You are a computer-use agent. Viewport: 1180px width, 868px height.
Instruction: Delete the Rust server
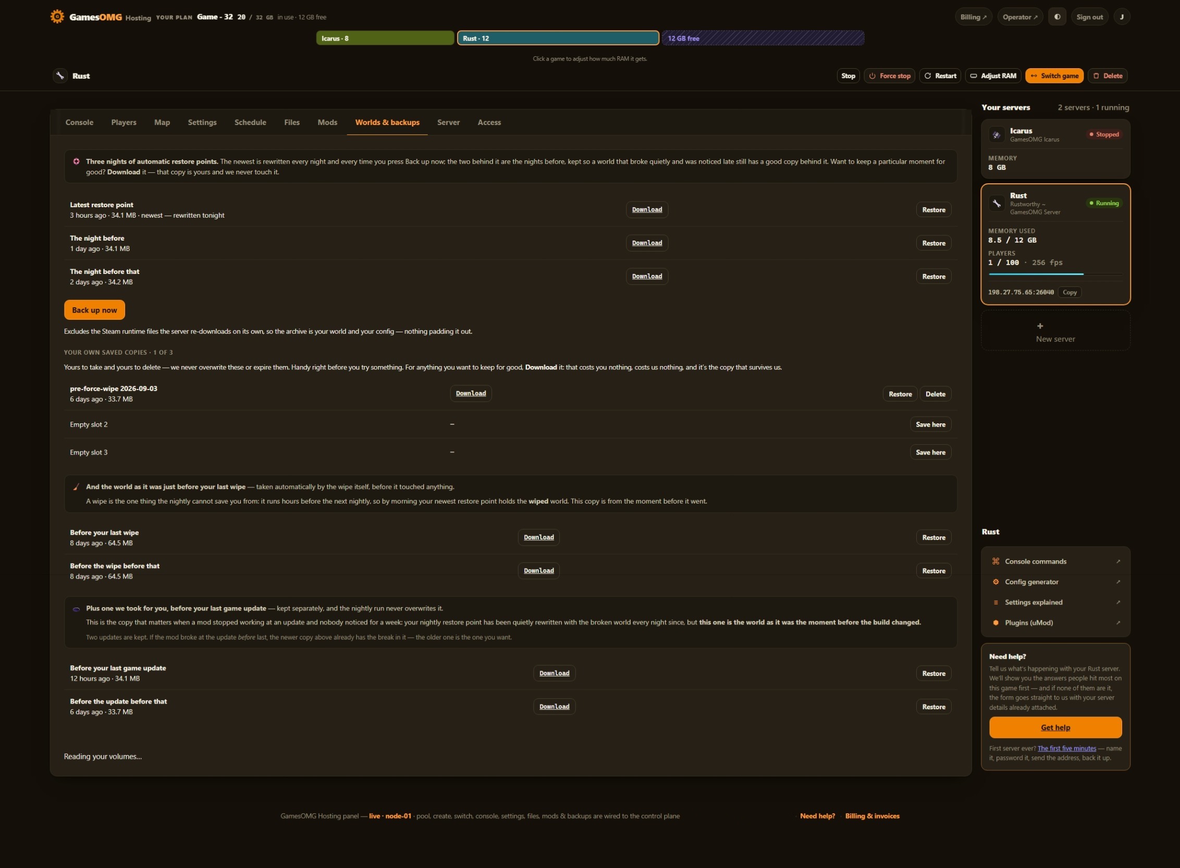1108,76
